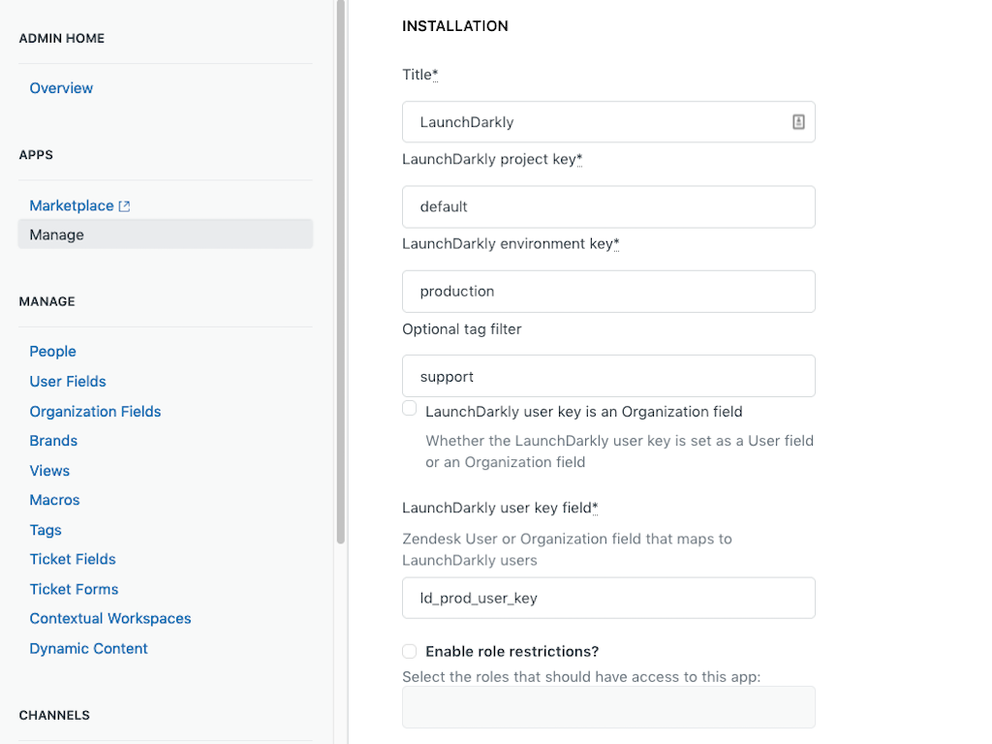Navigate to 'Tags' settings
This screenshot has width=992, height=744.
point(46,530)
